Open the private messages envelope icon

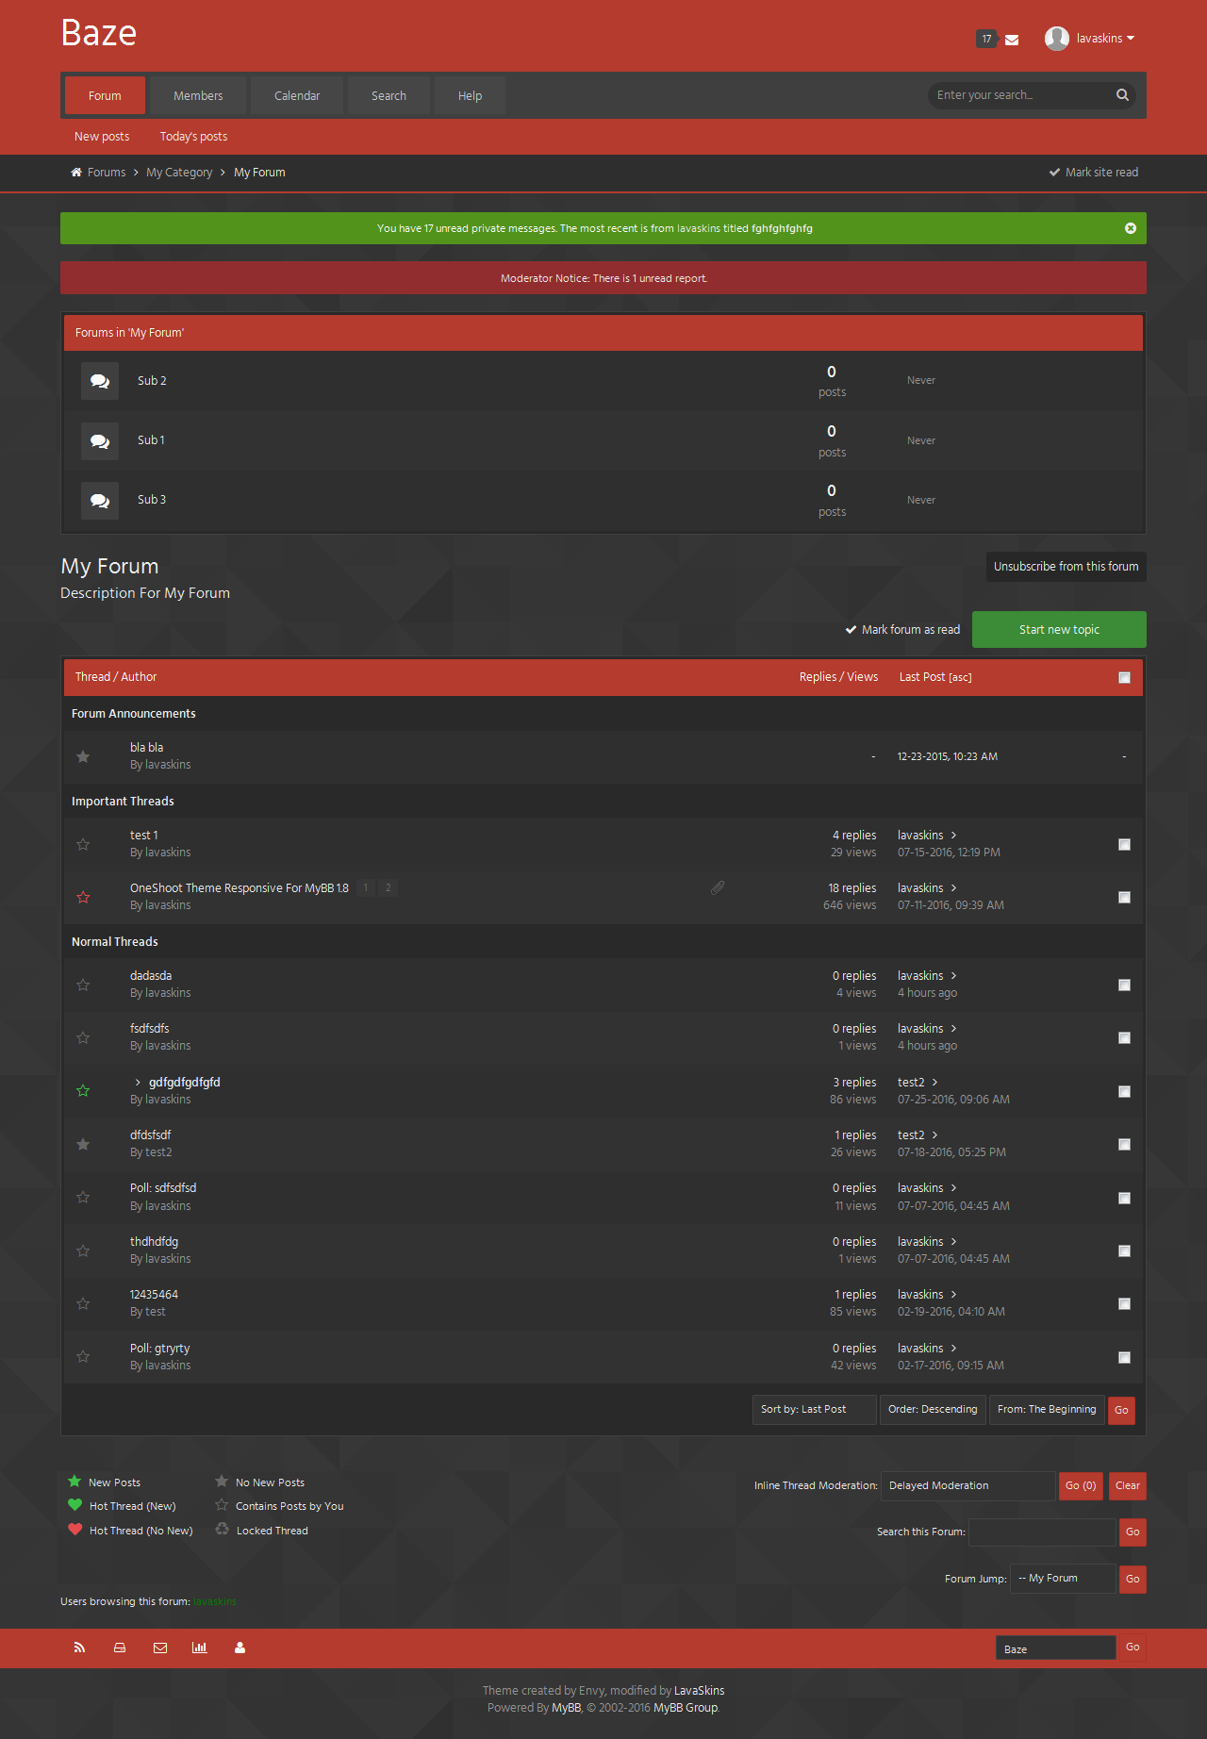point(1012,40)
